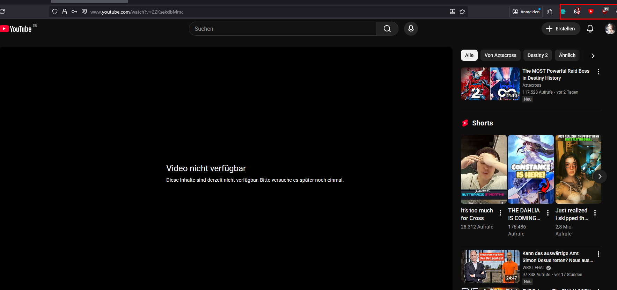Screen dimensions: 617x290
Task: Open WBS LEGAL channel link
Action: (533, 268)
